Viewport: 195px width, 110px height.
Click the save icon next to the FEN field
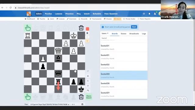82,104
